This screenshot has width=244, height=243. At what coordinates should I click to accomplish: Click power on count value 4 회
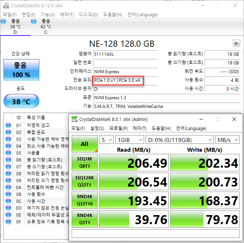click(x=223, y=80)
